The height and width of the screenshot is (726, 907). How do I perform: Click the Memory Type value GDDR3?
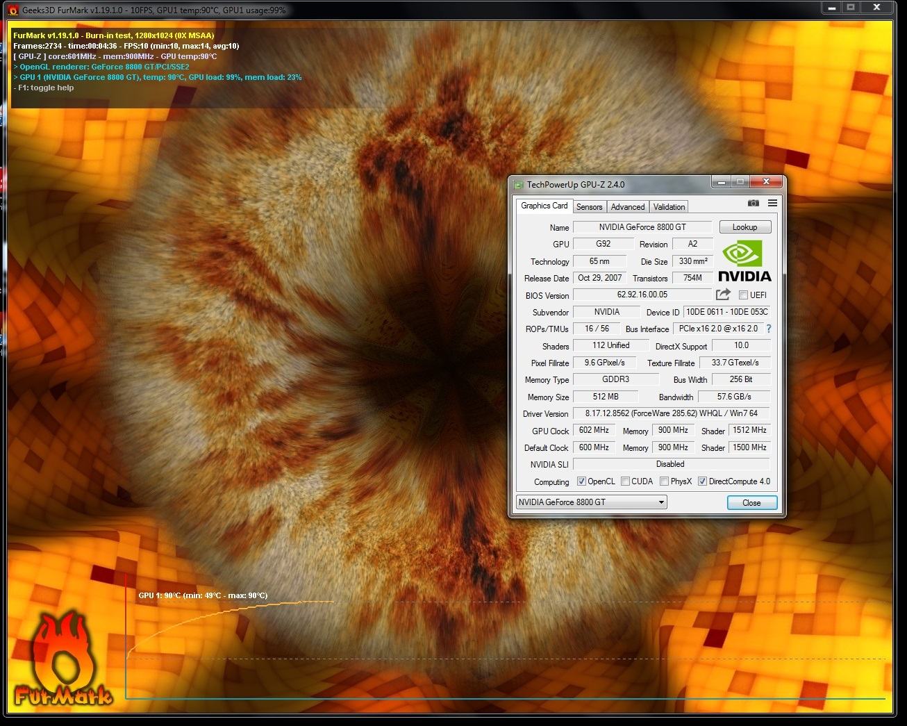(615, 379)
